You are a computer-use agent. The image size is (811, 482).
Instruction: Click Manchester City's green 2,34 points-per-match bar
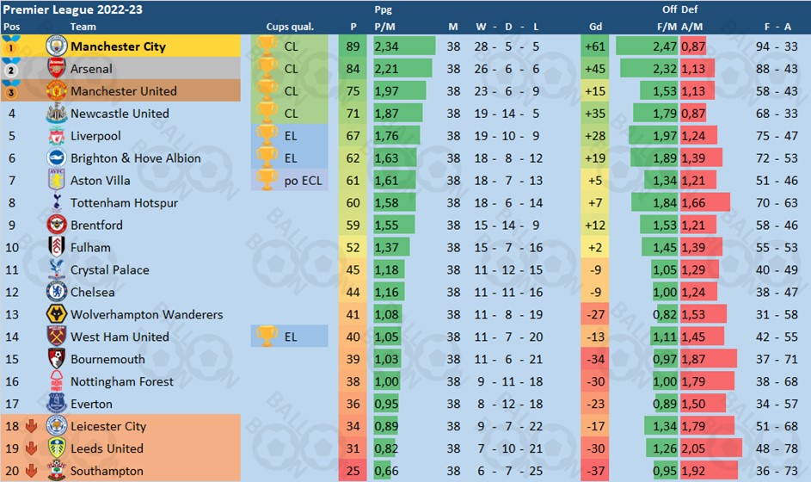(404, 46)
